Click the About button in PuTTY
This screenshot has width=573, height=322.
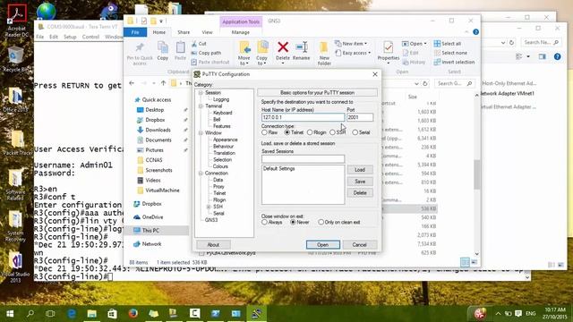[x=213, y=244]
